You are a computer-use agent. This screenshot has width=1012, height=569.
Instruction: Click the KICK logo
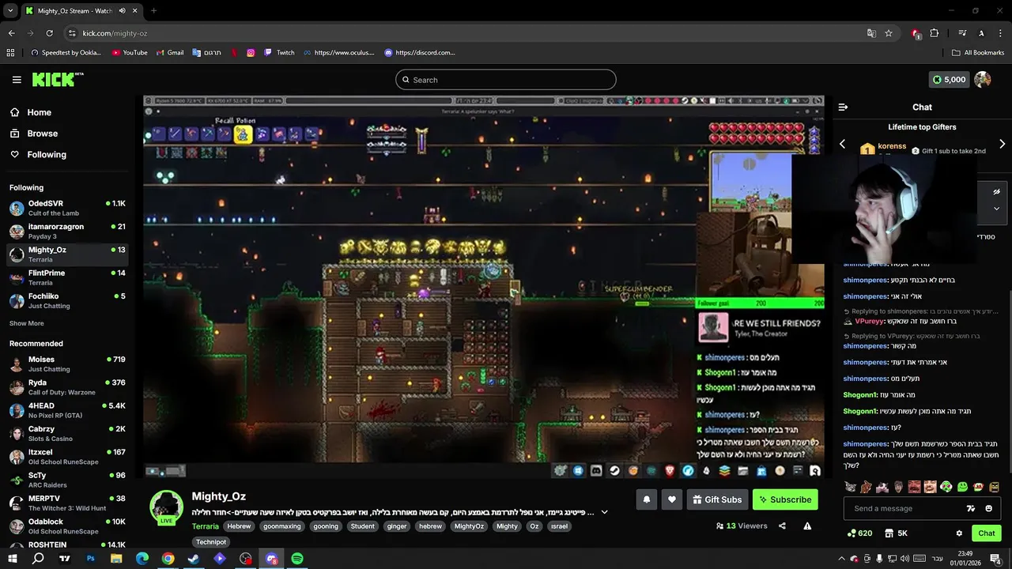57,79
